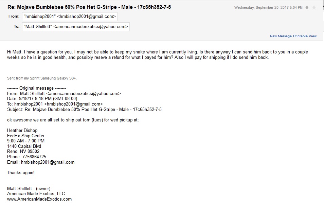
Task: Toggle the gray read-status dot
Action: pyautogui.click(x=307, y=8)
